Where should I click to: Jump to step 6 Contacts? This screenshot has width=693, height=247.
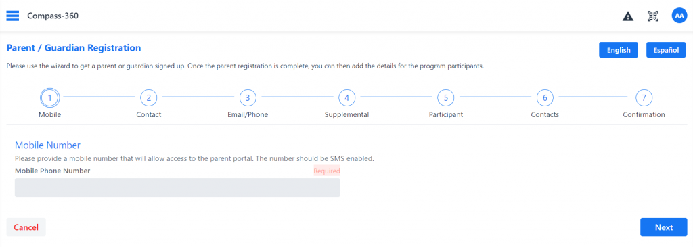pyautogui.click(x=545, y=97)
